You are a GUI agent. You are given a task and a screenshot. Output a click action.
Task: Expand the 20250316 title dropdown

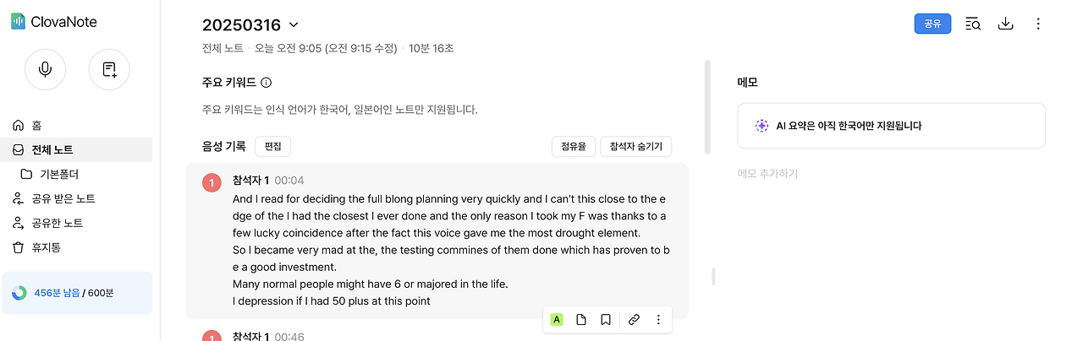click(x=294, y=25)
